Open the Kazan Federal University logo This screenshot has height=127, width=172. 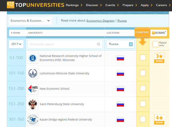(33, 120)
